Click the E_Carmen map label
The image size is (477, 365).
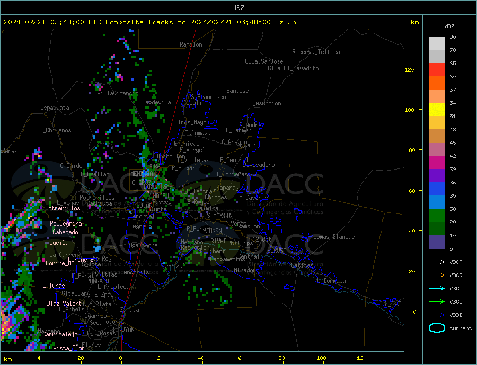click(238, 130)
